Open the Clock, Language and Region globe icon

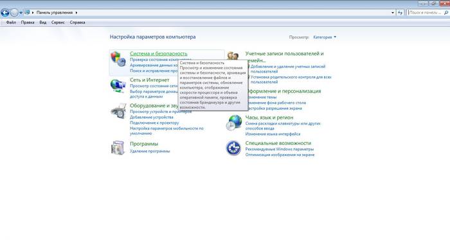tap(233, 123)
